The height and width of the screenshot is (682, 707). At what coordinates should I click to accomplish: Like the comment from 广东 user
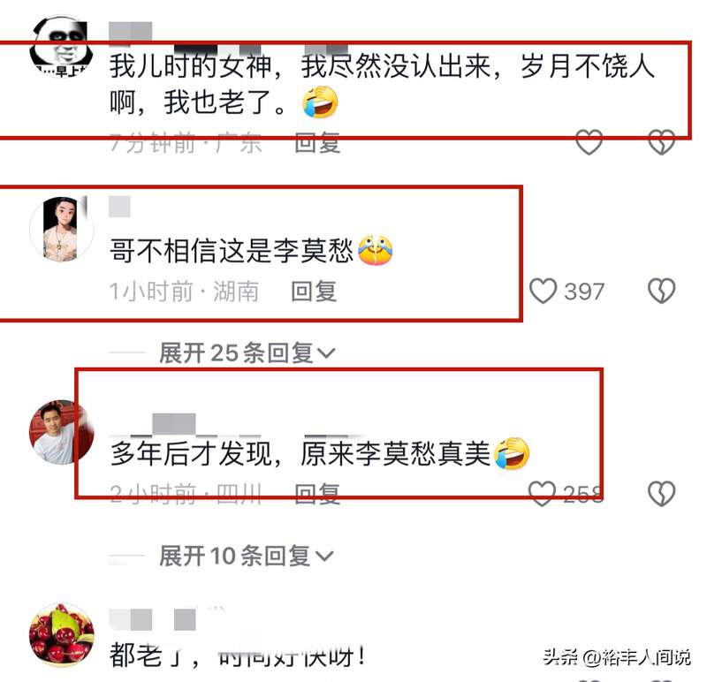click(x=589, y=142)
